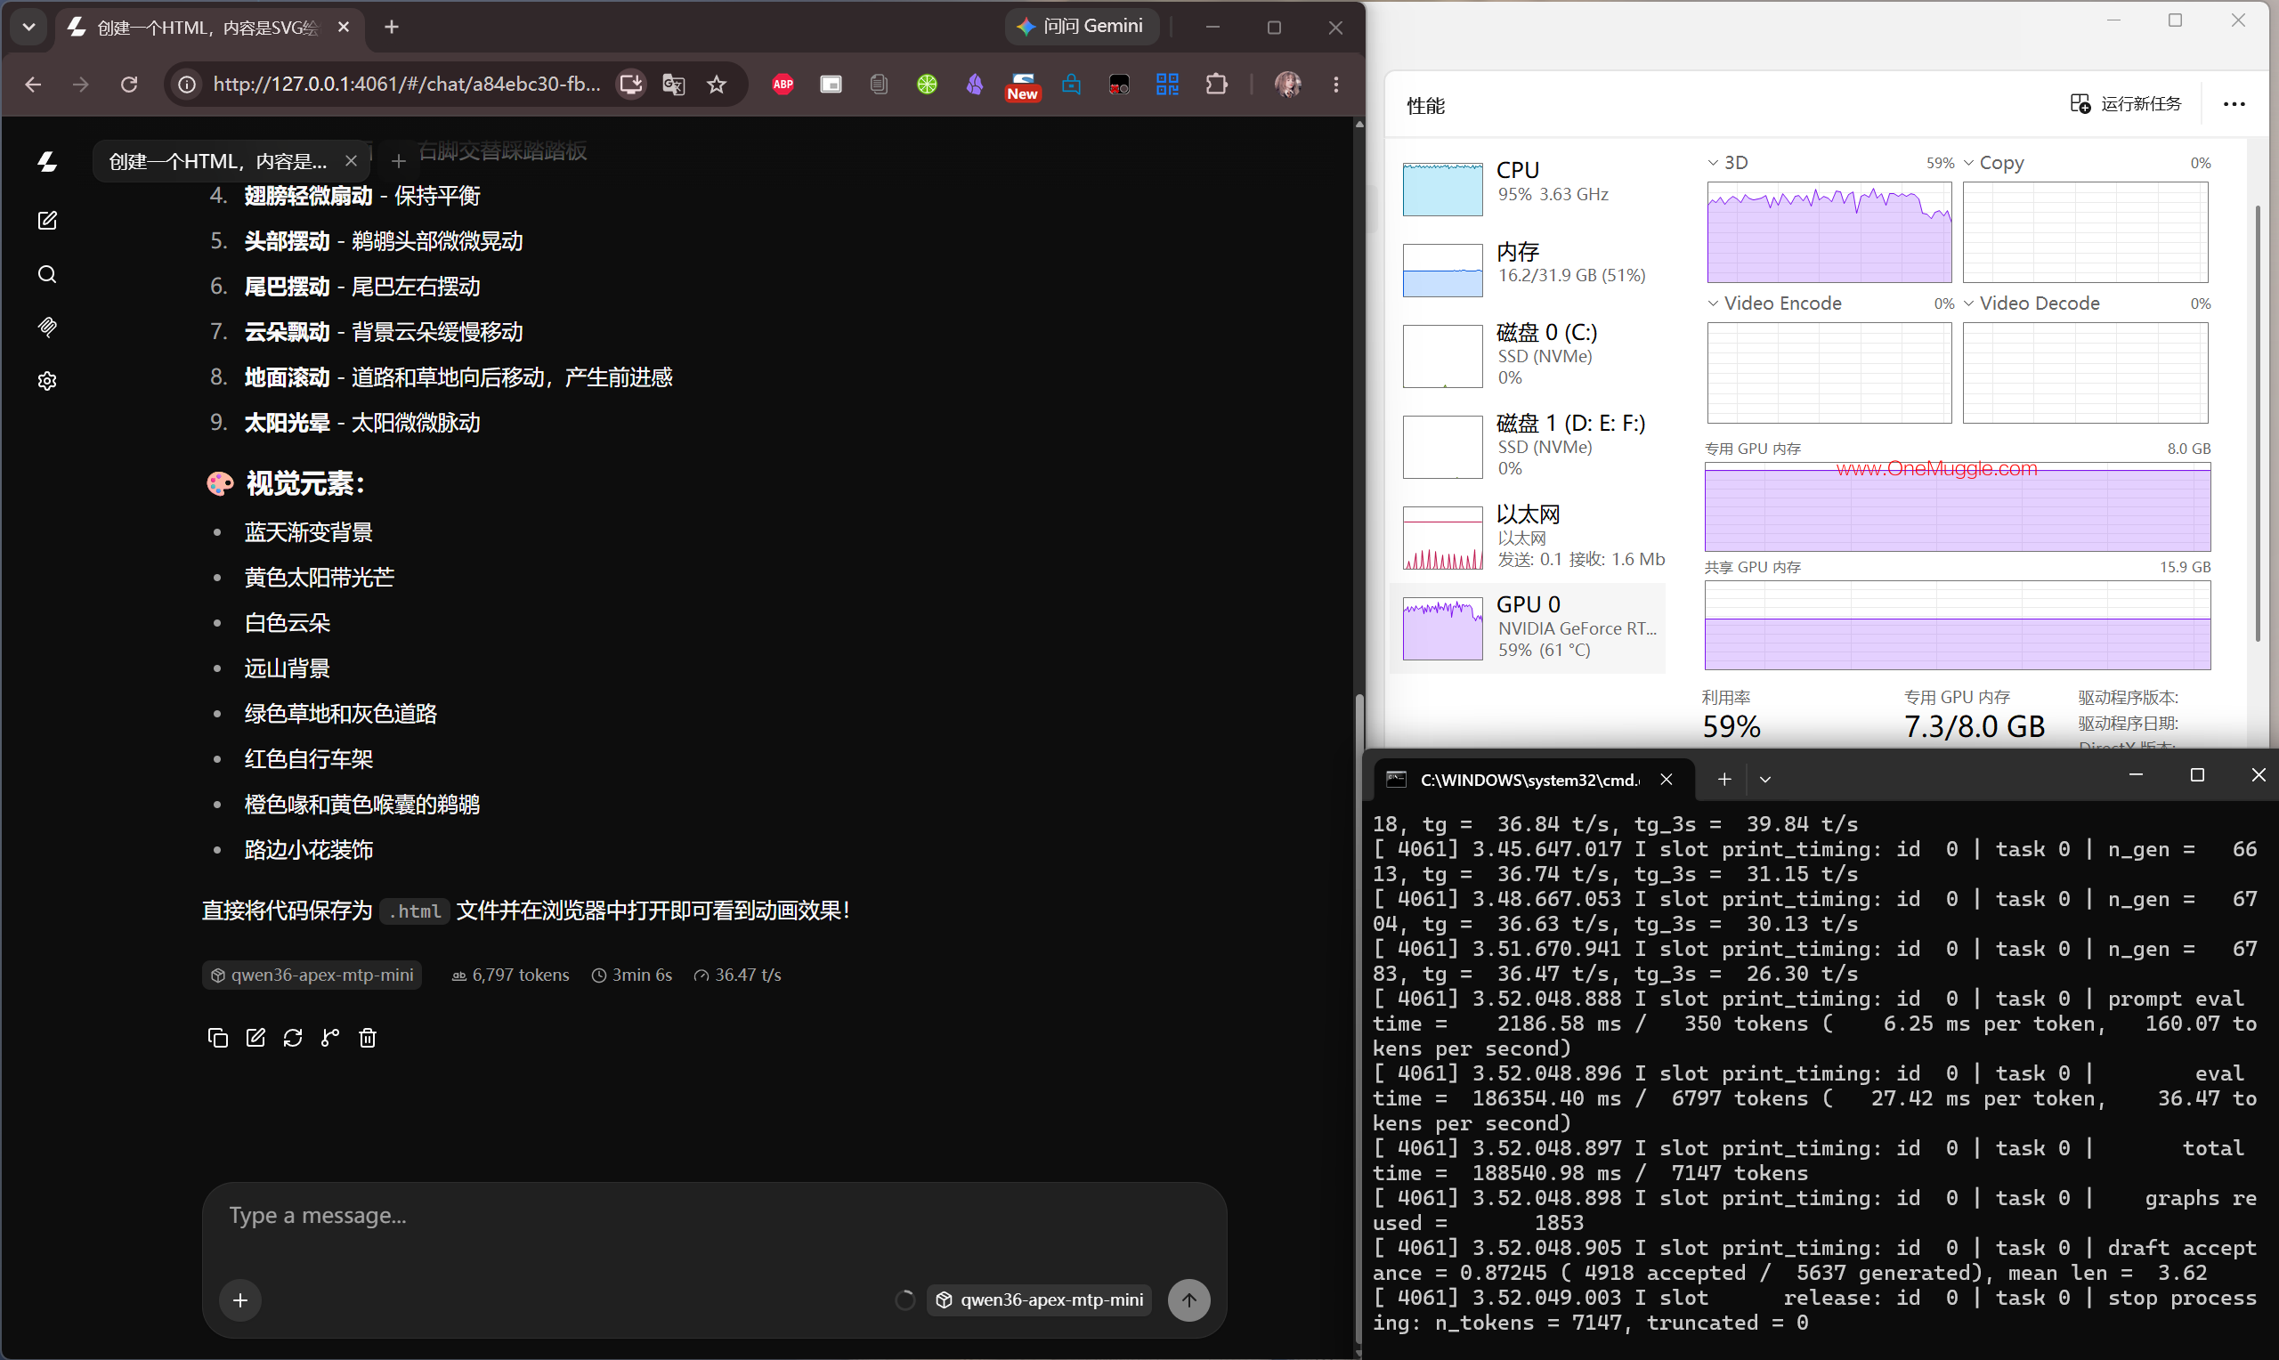Click the Task Manager vertical scrollbar

tap(2258, 422)
